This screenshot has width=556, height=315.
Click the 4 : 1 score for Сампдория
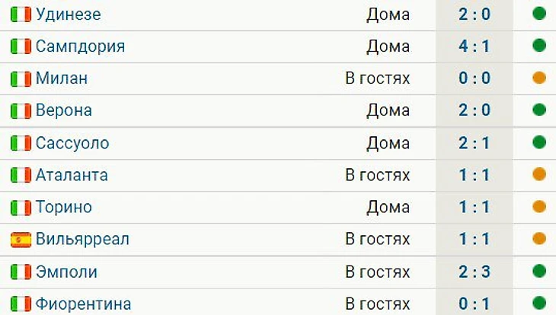click(475, 46)
